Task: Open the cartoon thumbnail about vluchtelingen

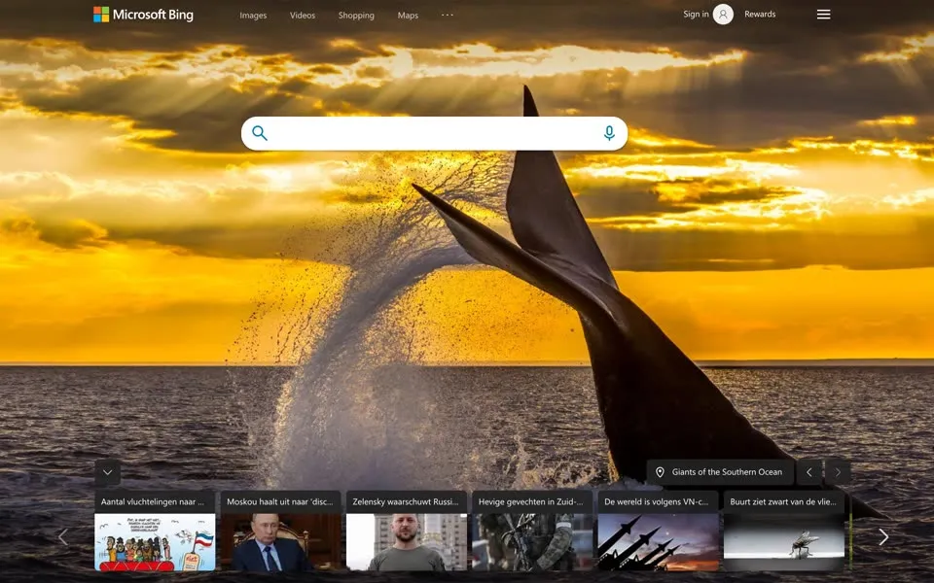Action: [155, 542]
